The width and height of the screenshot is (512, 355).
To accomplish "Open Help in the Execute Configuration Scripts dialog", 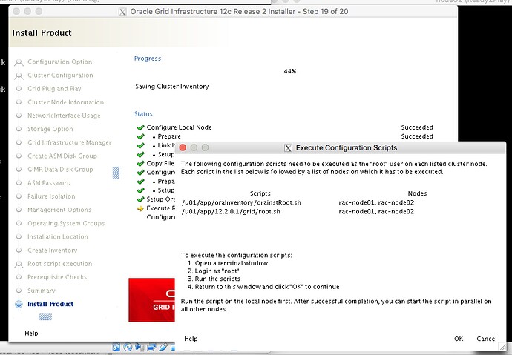I will click(x=191, y=339).
